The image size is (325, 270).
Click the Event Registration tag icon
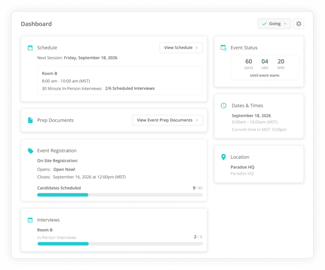coord(30,151)
